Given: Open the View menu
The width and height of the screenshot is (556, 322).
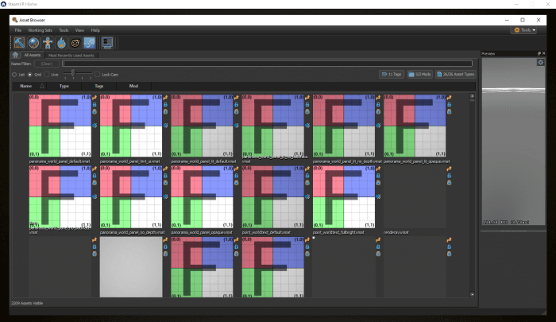Looking at the screenshot, I should click(x=79, y=30).
